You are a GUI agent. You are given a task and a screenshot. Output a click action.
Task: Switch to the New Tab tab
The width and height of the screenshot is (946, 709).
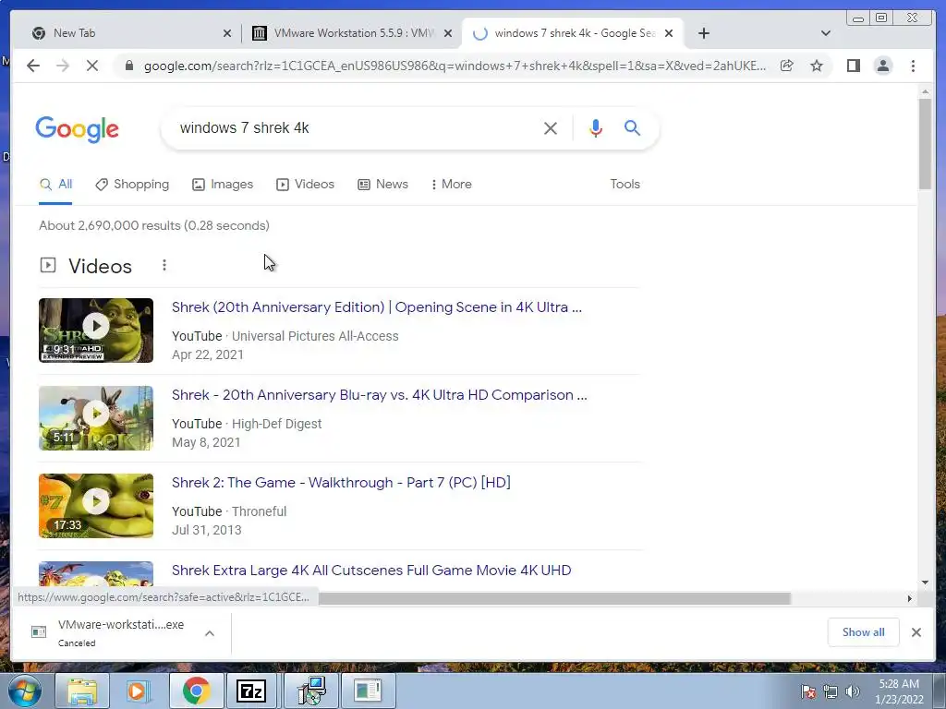click(x=127, y=33)
